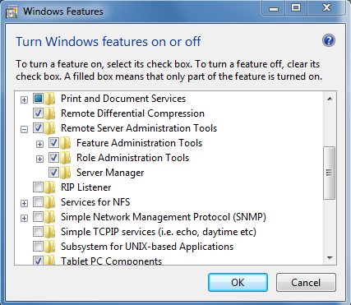Select the Print and Document Services label
This screenshot has width=351, height=305.
[x=123, y=99]
